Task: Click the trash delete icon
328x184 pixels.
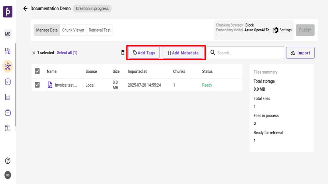Action: pyautogui.click(x=123, y=53)
